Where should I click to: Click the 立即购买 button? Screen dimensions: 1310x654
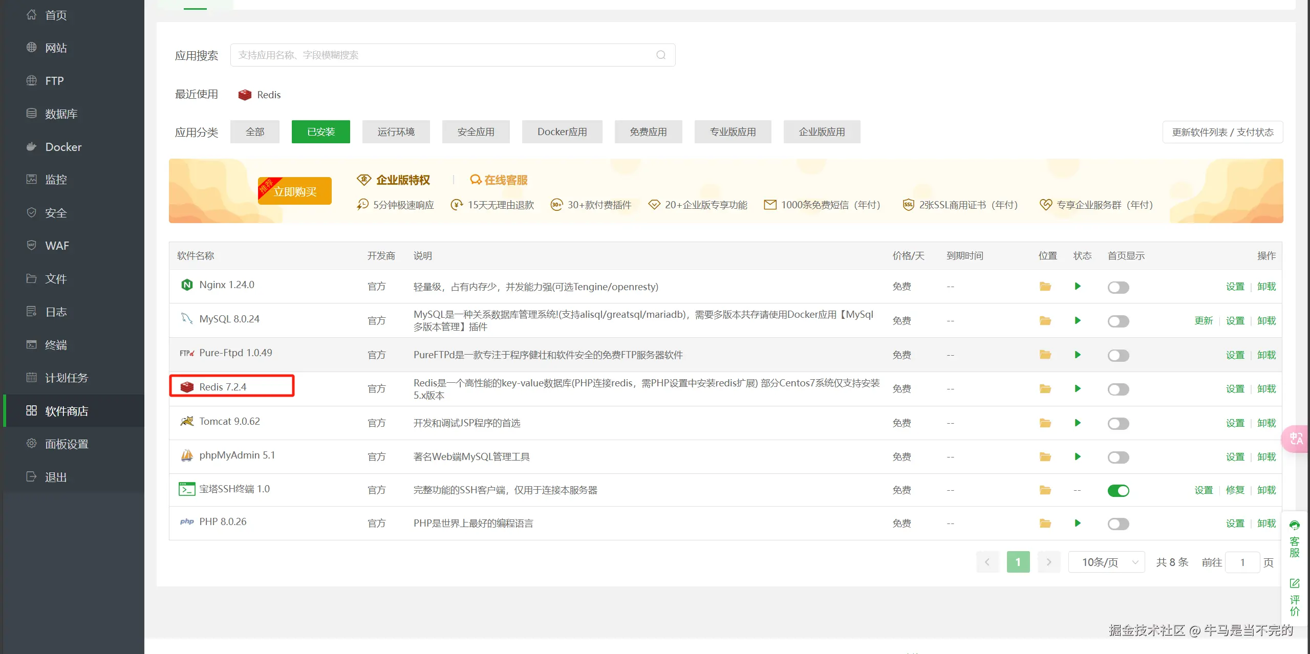(x=295, y=191)
